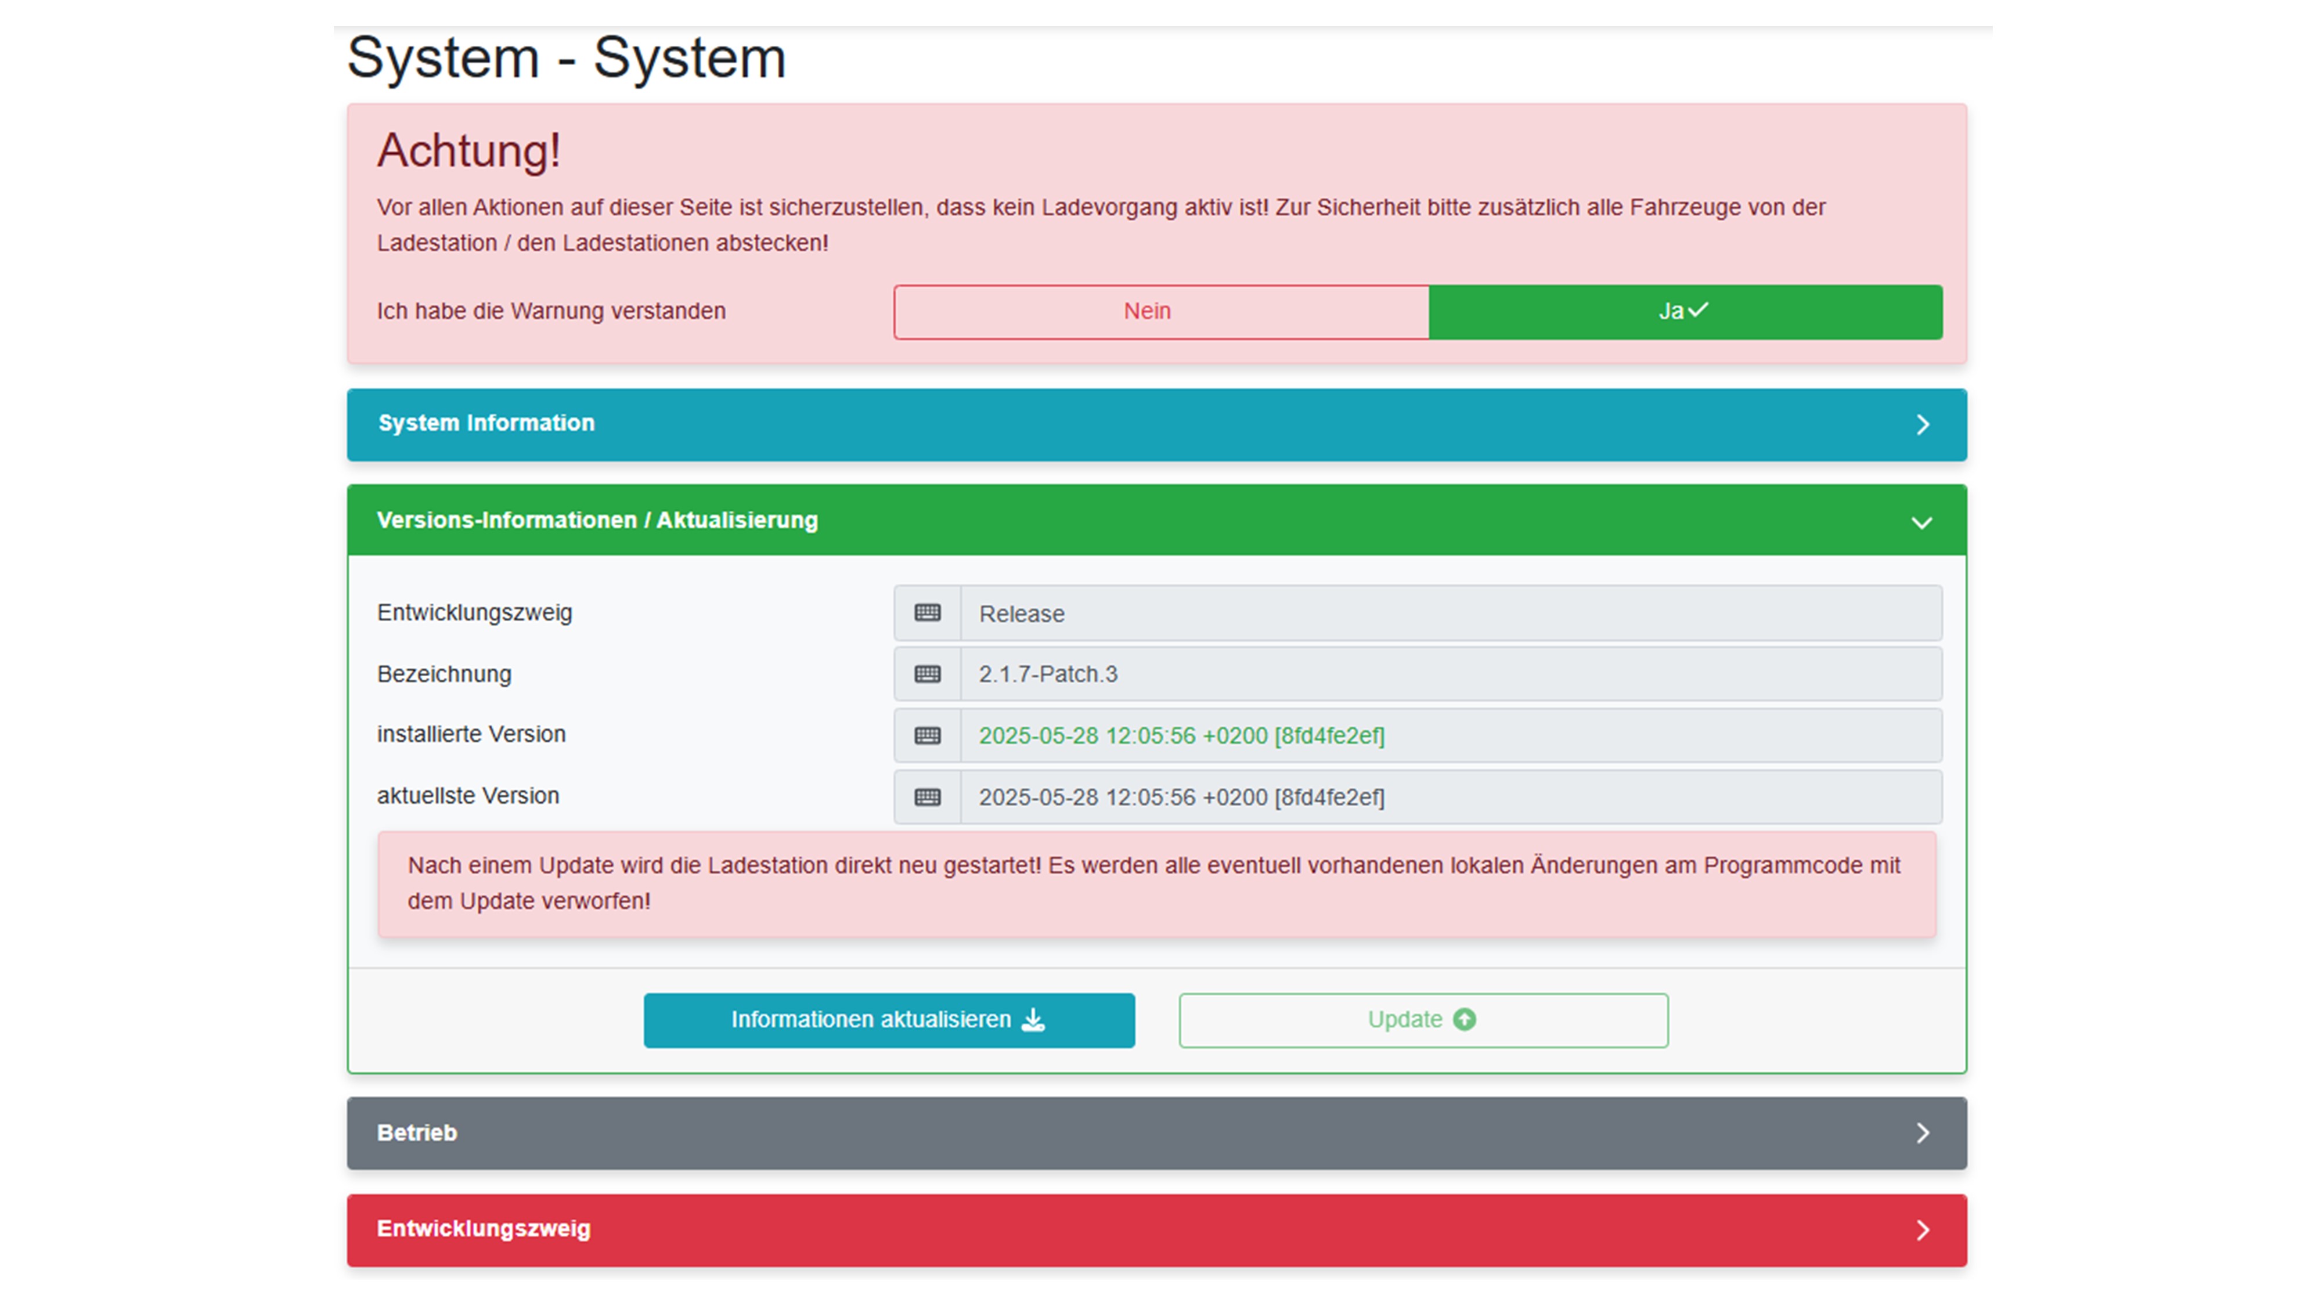Click the green installed version value

coord(1181,735)
